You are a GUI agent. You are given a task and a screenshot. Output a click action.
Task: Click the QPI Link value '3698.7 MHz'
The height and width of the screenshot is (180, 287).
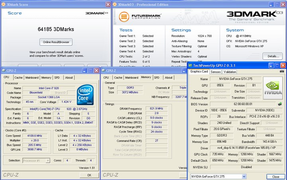[x=35, y=149]
